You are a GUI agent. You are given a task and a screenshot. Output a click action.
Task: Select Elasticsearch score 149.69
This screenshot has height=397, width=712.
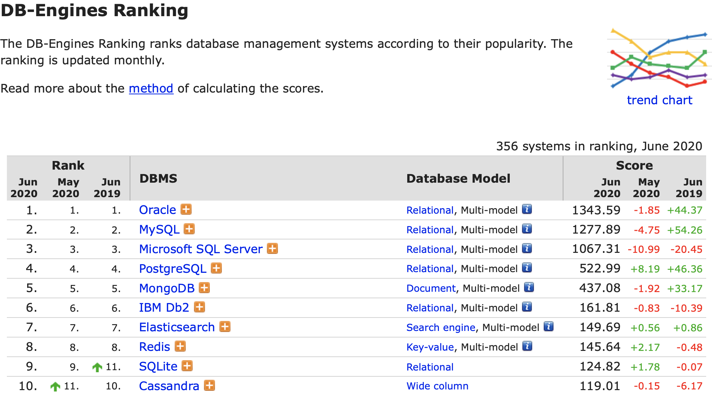600,327
